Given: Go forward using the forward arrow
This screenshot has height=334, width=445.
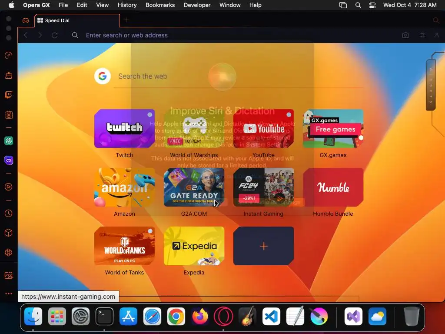Looking at the screenshot, I should pos(40,35).
